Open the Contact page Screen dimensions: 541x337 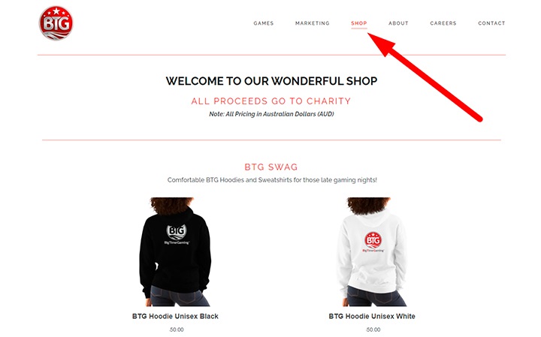pos(491,23)
